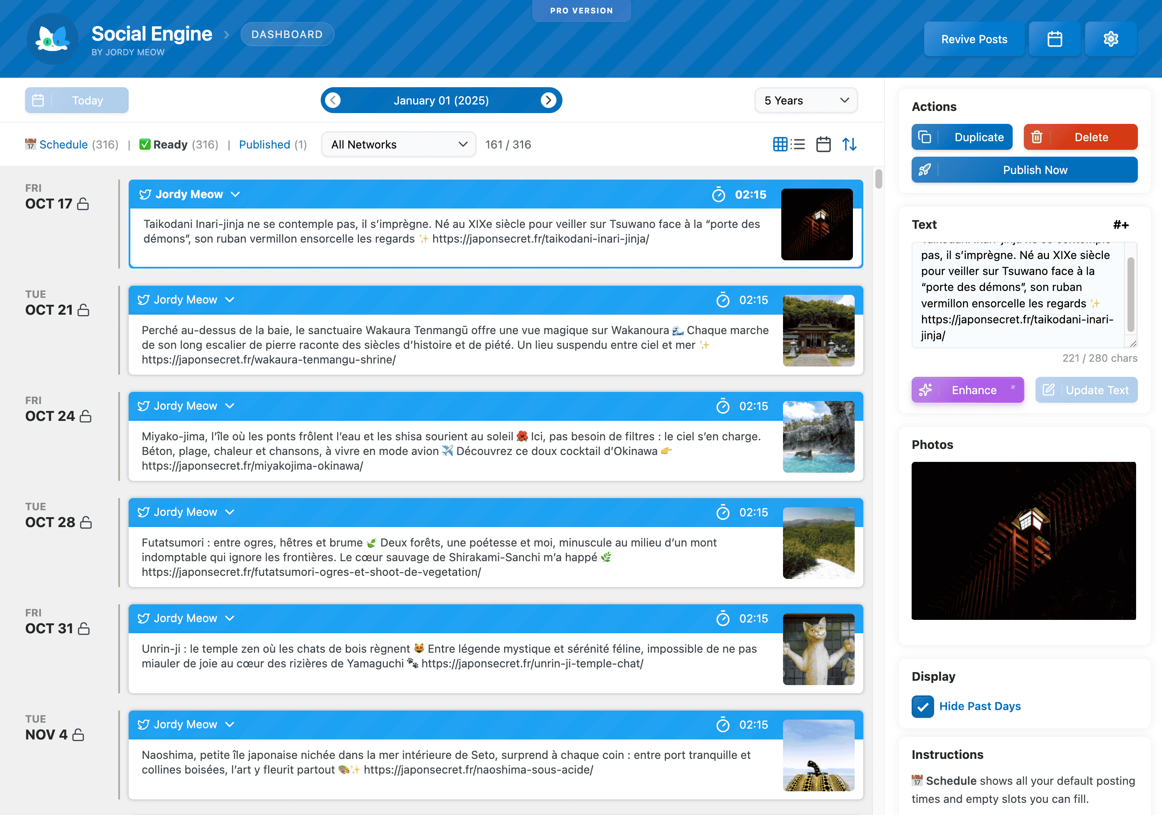
Task: Click the Schedule filter checkbox
Action: [31, 144]
